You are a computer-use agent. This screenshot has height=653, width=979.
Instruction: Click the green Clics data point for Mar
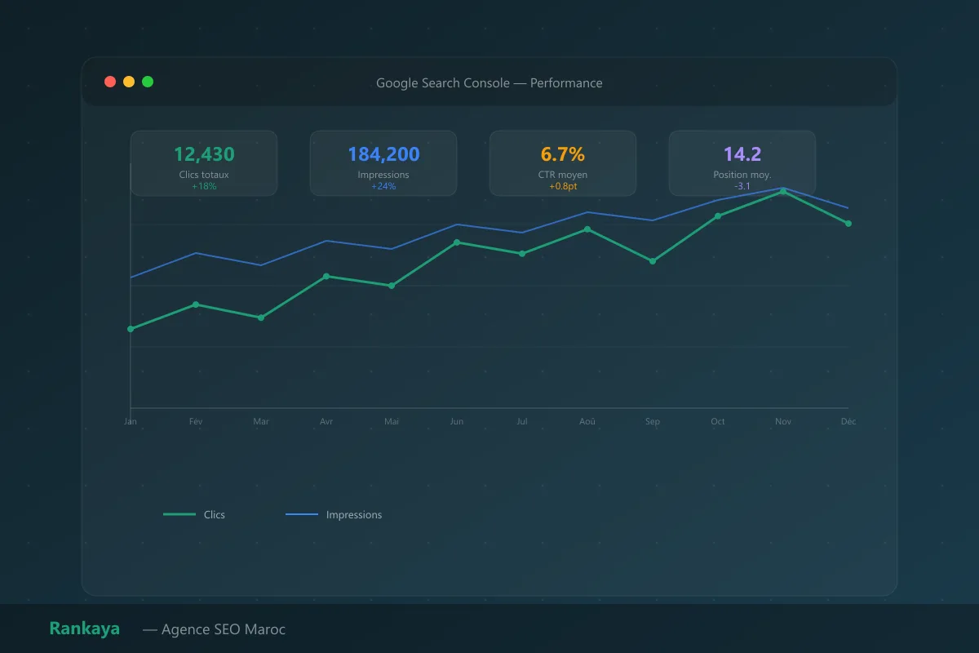click(x=261, y=318)
